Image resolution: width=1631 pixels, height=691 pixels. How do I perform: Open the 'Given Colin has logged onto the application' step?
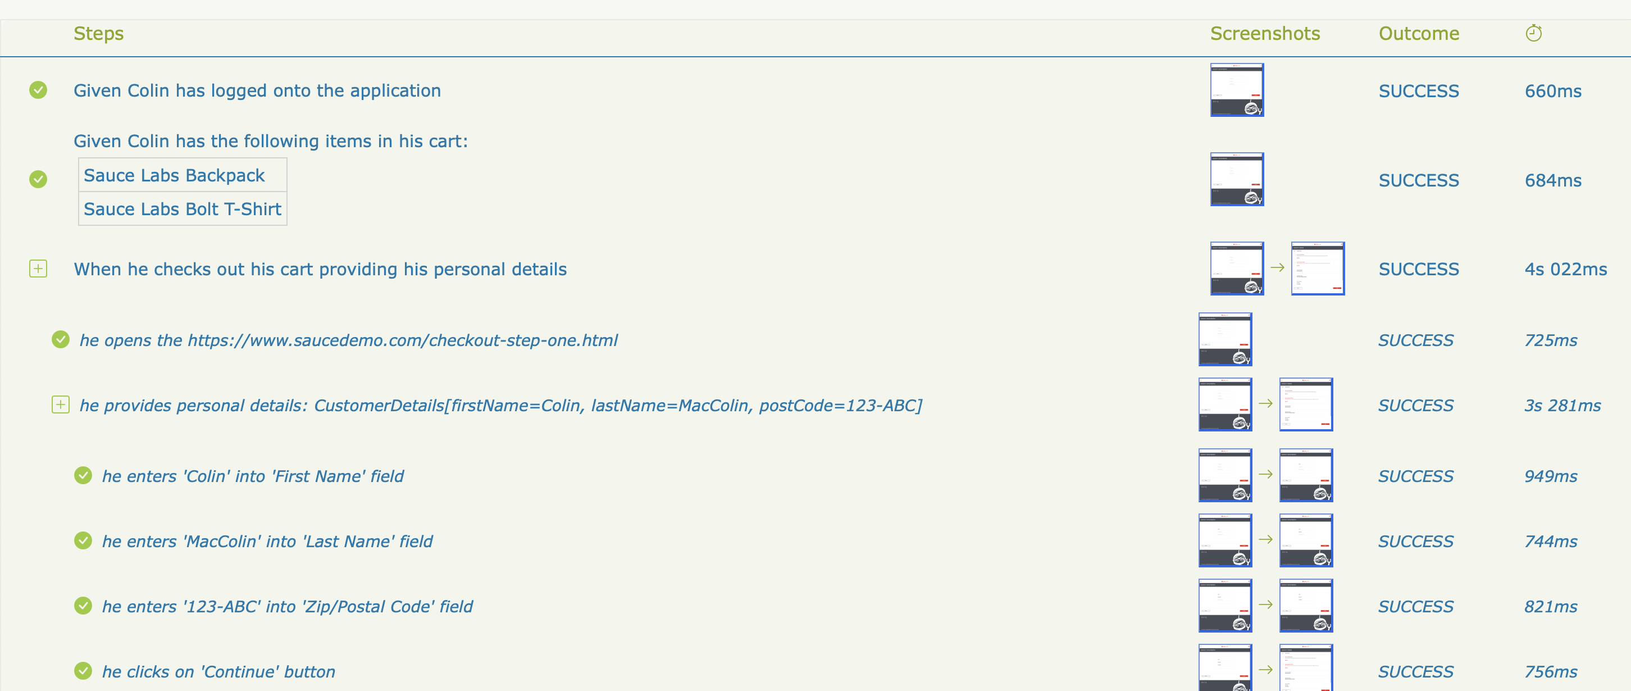coord(257,90)
